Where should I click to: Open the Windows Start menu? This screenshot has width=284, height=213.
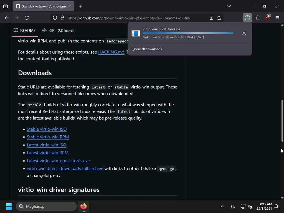tap(9, 206)
